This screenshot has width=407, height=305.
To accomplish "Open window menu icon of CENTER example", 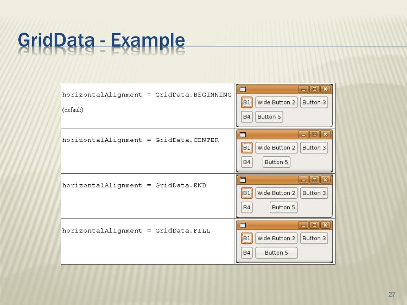I will tap(243, 135).
